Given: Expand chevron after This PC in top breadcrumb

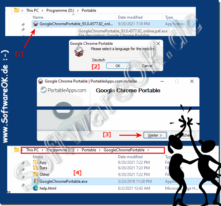Looking at the screenshot, I should coord(42,10).
